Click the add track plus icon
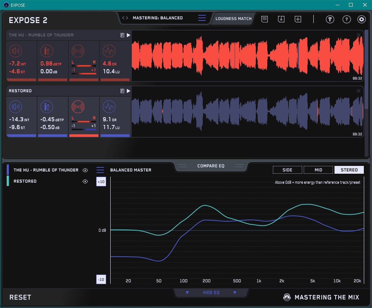 click(298, 19)
